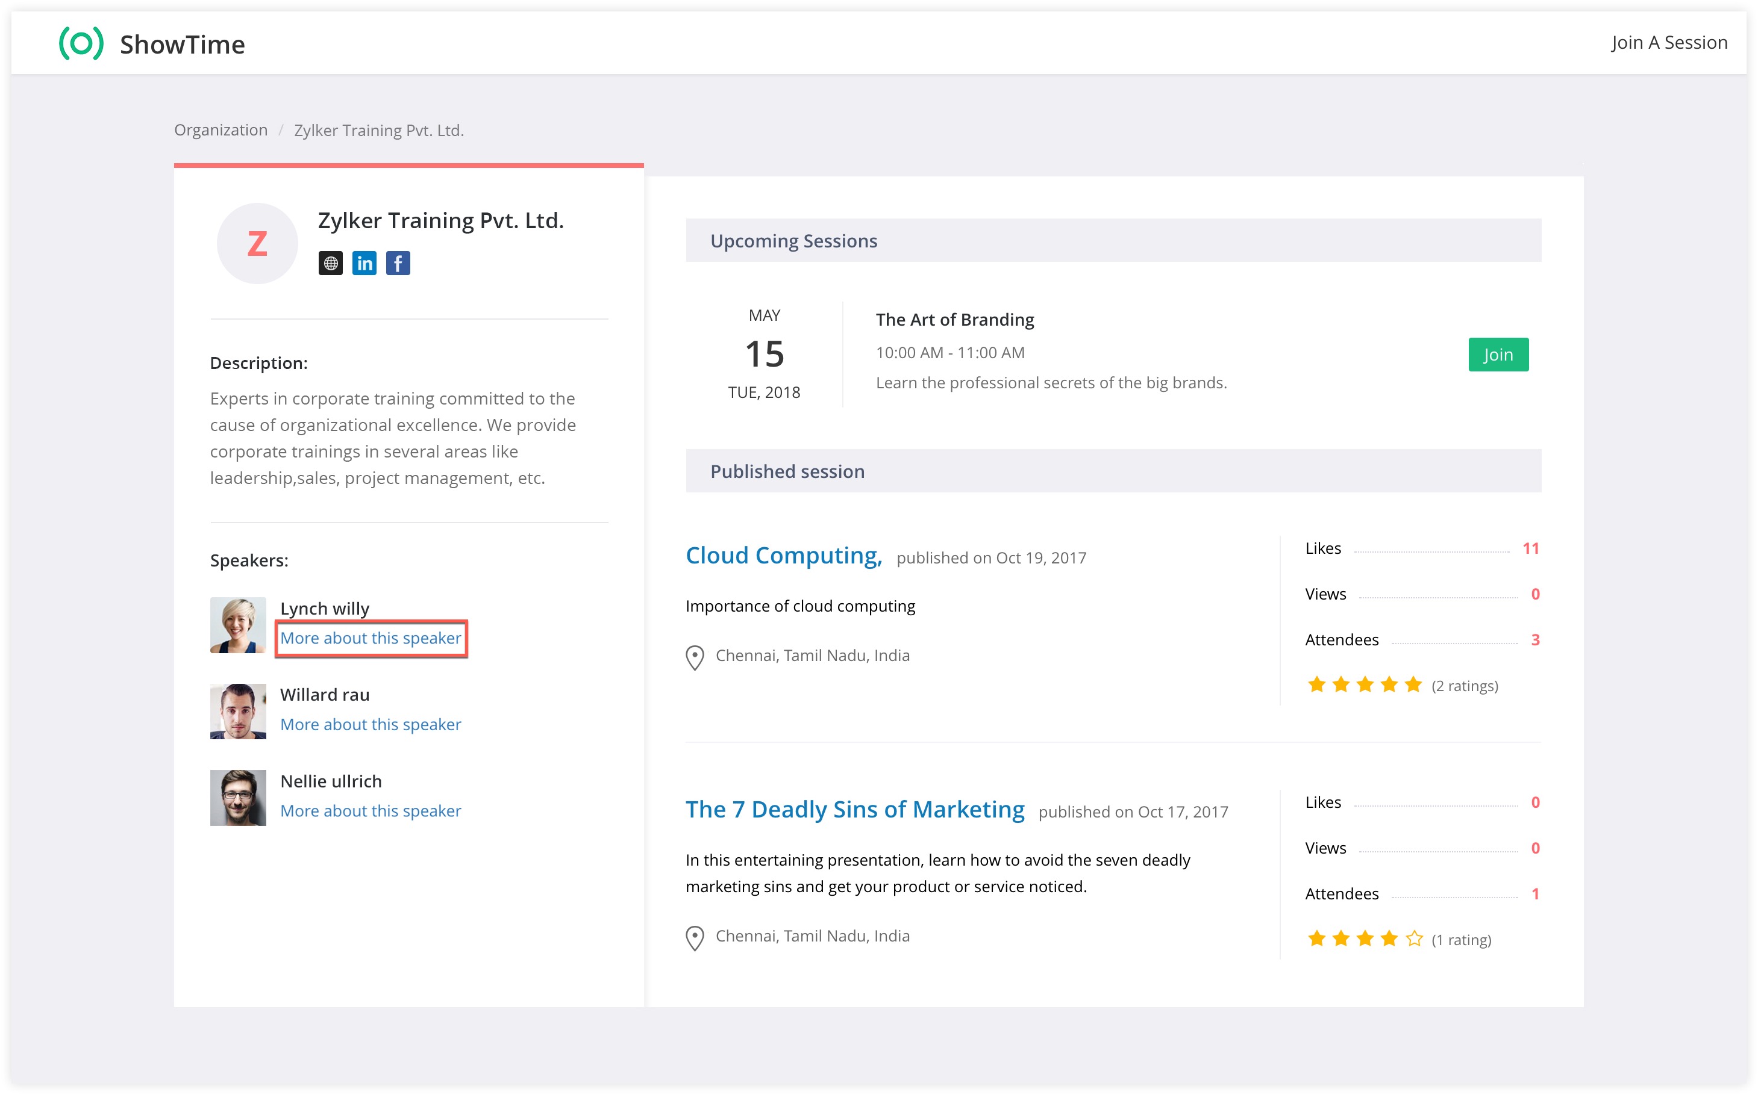Open Willard rau's More about this speaker
Image resolution: width=1758 pixels, height=1095 pixels.
371,724
